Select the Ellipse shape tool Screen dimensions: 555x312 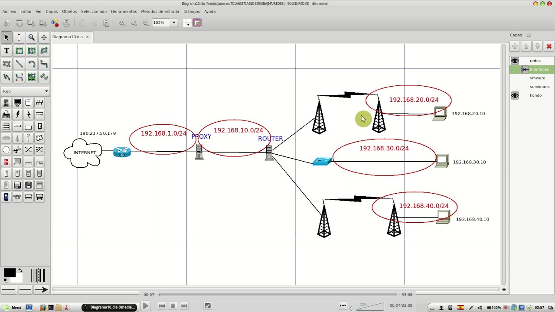point(32,51)
